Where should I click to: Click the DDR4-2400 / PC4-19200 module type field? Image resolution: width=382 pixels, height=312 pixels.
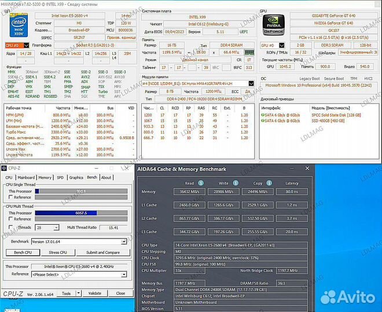204,99
